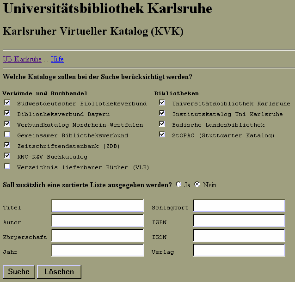Focus the Verlag input field

coord(239,250)
